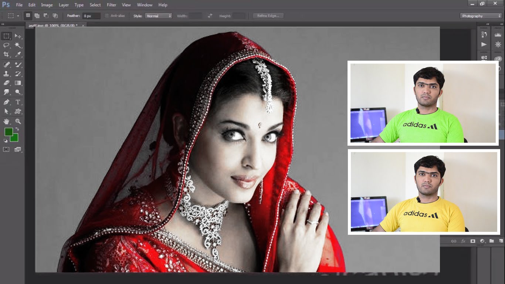The image size is (505, 284).
Task: Open the Filter menu
Action: (x=111, y=5)
